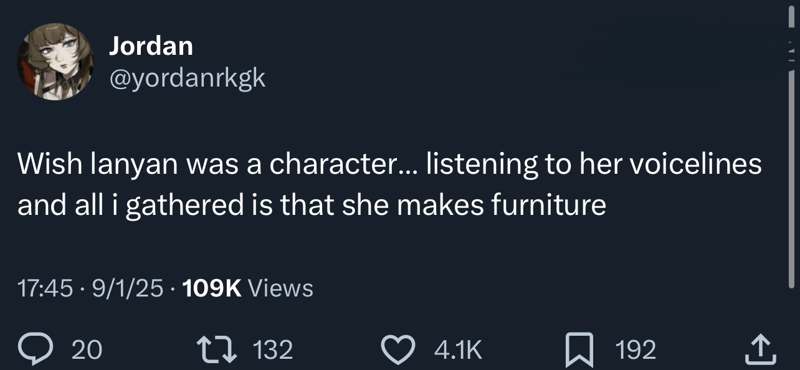This screenshot has height=370, width=800.
Task: Open the share menu via the upload arrow icon
Action: pyautogui.click(x=761, y=349)
